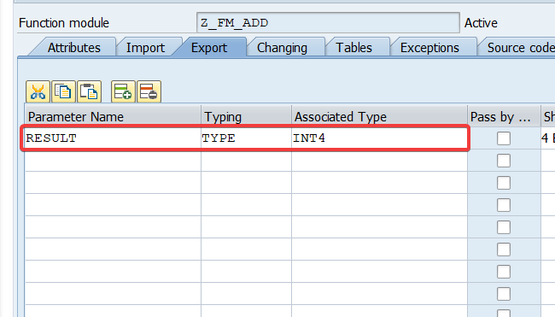Click the Function module name field
The height and width of the screenshot is (317, 555).
tap(328, 23)
